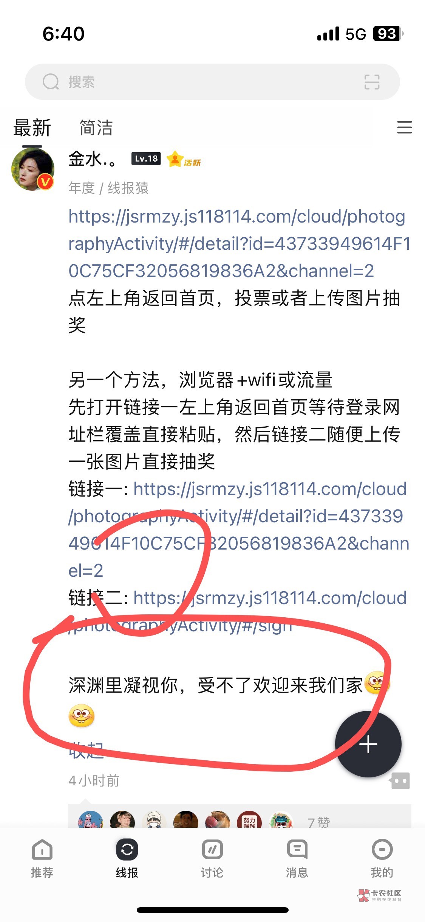Open the 链接一 URL

point(238,530)
